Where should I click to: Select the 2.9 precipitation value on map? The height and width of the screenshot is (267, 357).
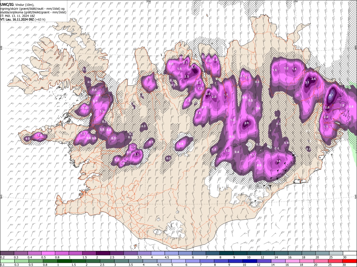click(246, 123)
